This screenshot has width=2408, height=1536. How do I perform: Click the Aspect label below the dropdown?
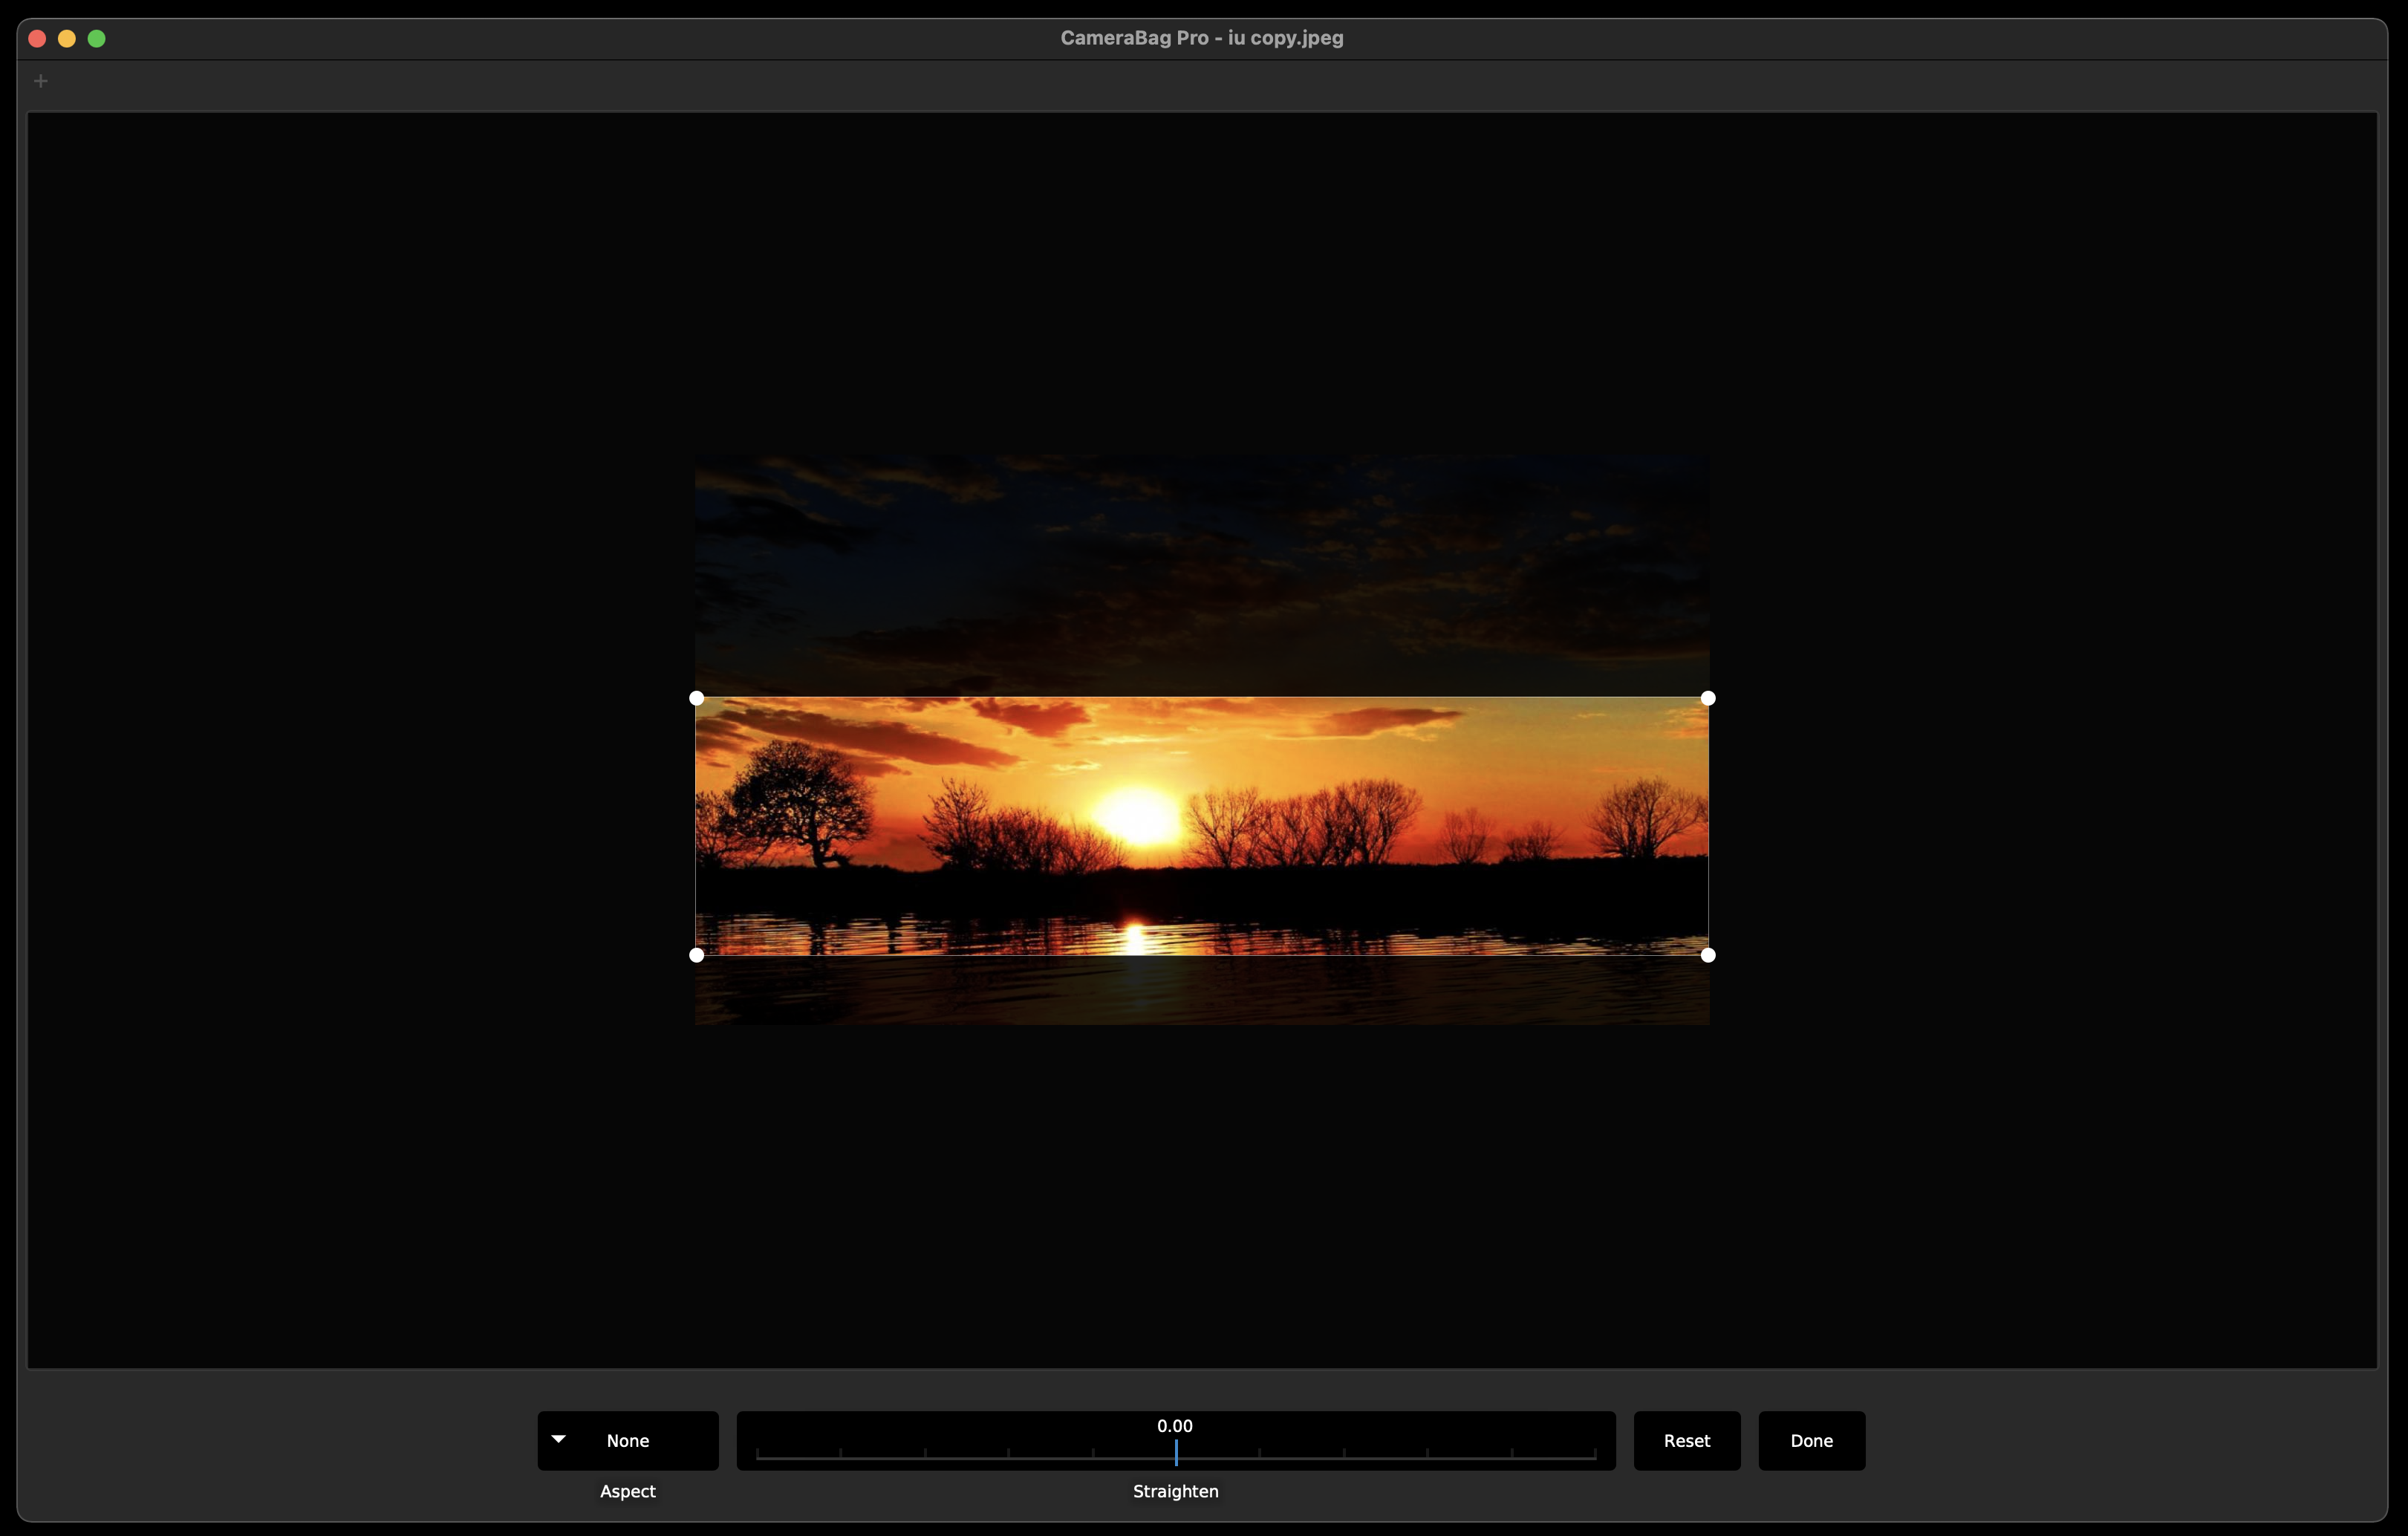(x=628, y=1491)
